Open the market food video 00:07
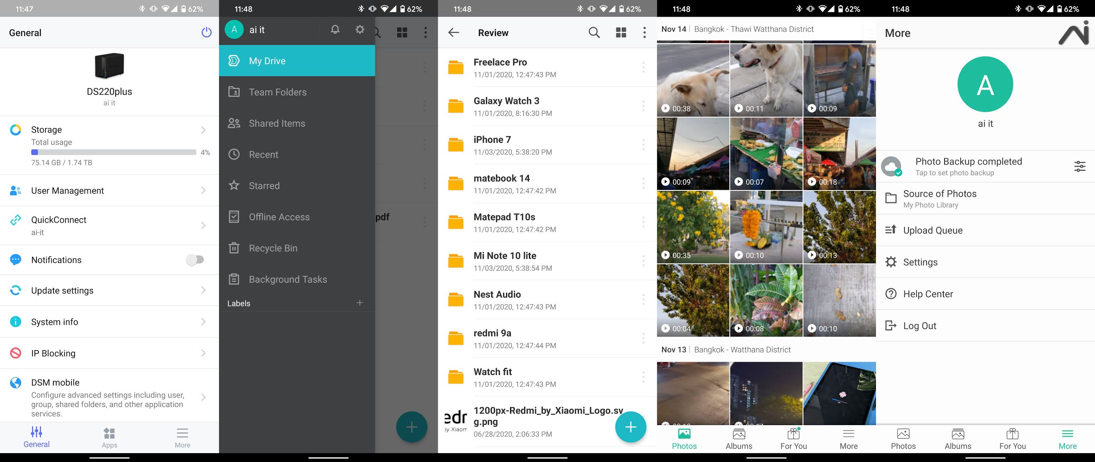This screenshot has height=462, width=1095. click(766, 154)
